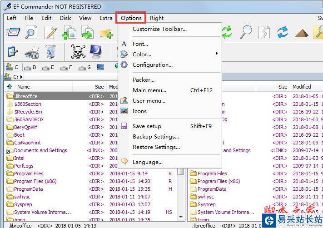The width and height of the screenshot is (323, 228).
Task: Choose Configuration... menu entry
Action: click(x=170, y=65)
